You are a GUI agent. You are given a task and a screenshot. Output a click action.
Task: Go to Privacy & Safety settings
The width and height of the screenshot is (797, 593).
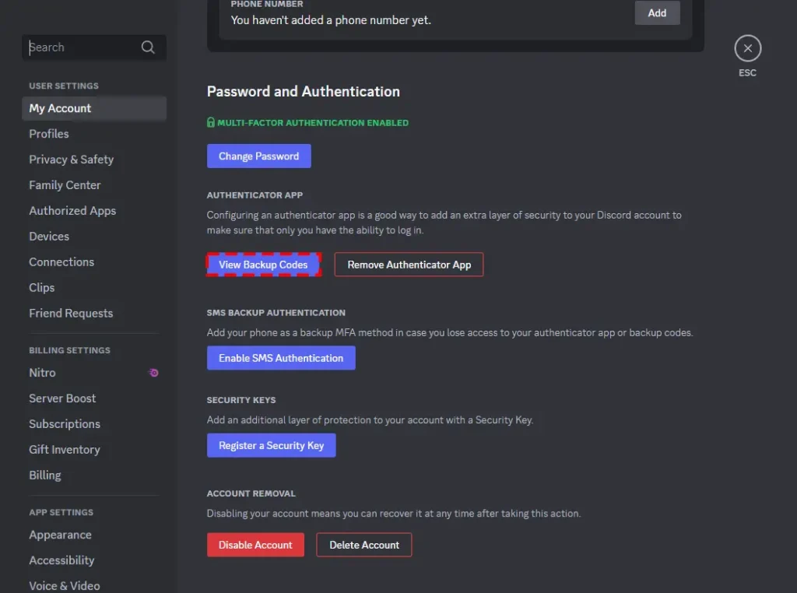click(x=72, y=160)
